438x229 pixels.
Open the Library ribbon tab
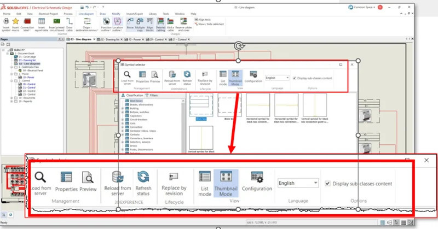pos(153,14)
